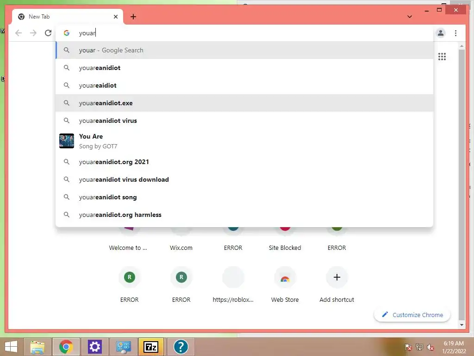Click the Action Center flag tray icon
Image resolution: width=474 pixels, height=356 pixels.
408,347
